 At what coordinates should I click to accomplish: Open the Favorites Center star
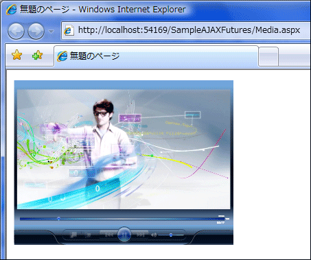tap(17, 55)
